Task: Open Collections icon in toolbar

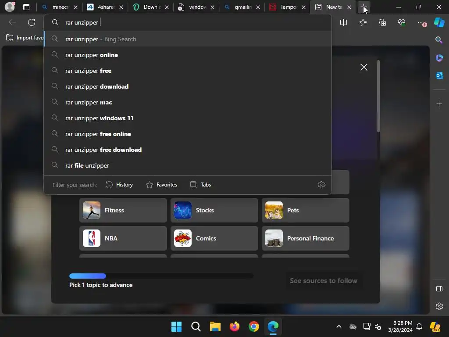Action: [x=382, y=22]
